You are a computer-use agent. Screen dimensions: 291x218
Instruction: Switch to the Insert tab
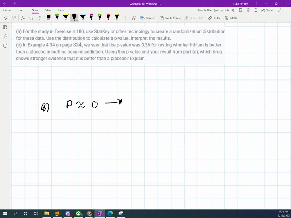21,10
